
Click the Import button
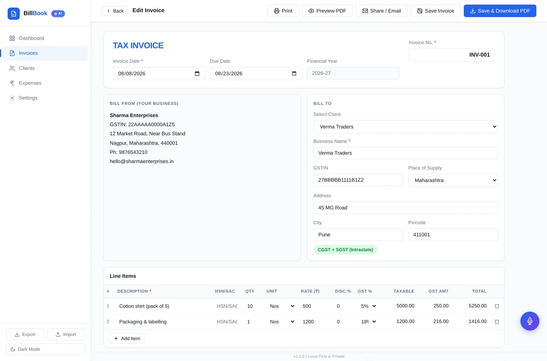click(66, 334)
